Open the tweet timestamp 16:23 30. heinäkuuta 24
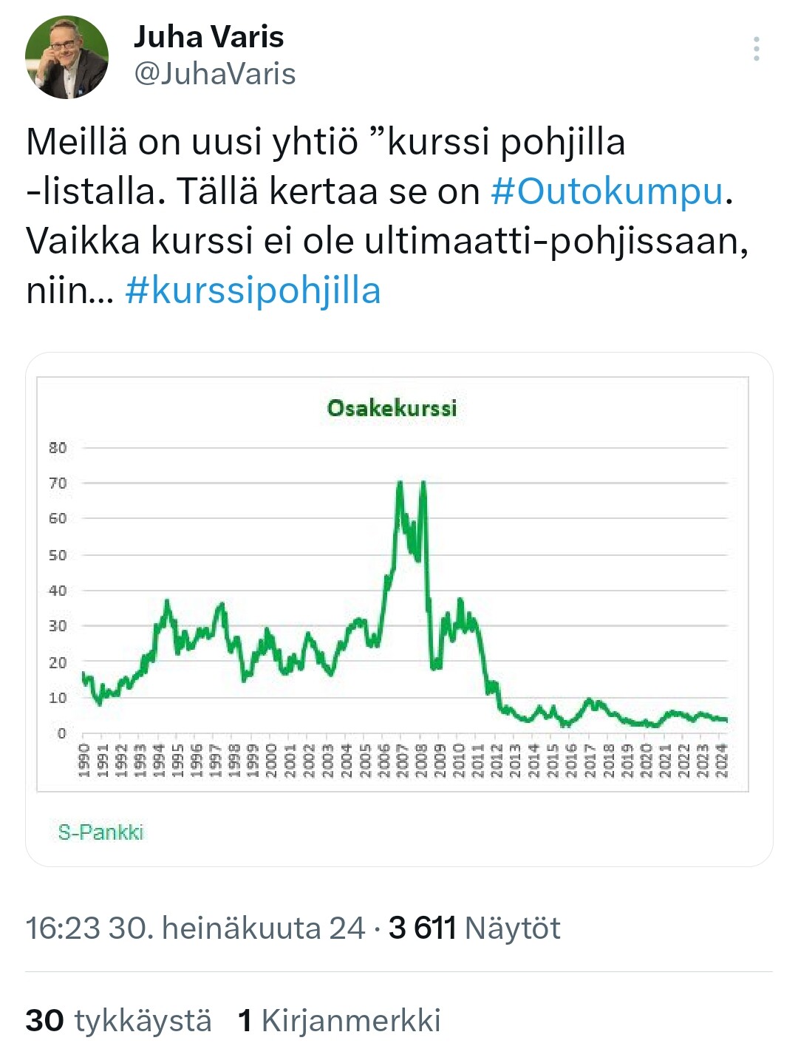Viewport: 798px width, 1046px height. point(195,928)
